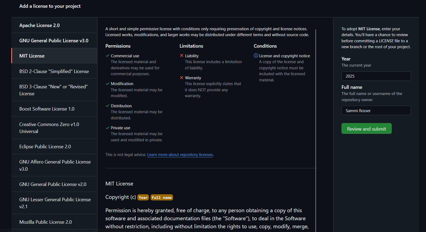Click the checkmark icon beside Commercial use

[x=108, y=56]
